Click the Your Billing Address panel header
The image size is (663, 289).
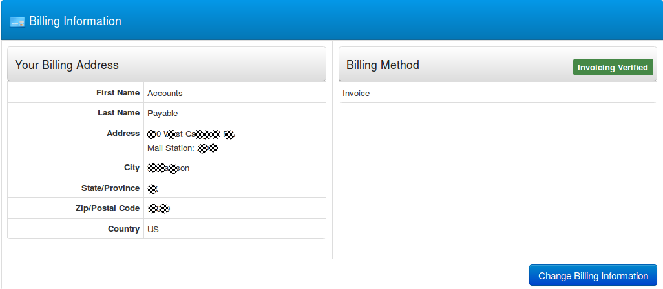(x=67, y=65)
